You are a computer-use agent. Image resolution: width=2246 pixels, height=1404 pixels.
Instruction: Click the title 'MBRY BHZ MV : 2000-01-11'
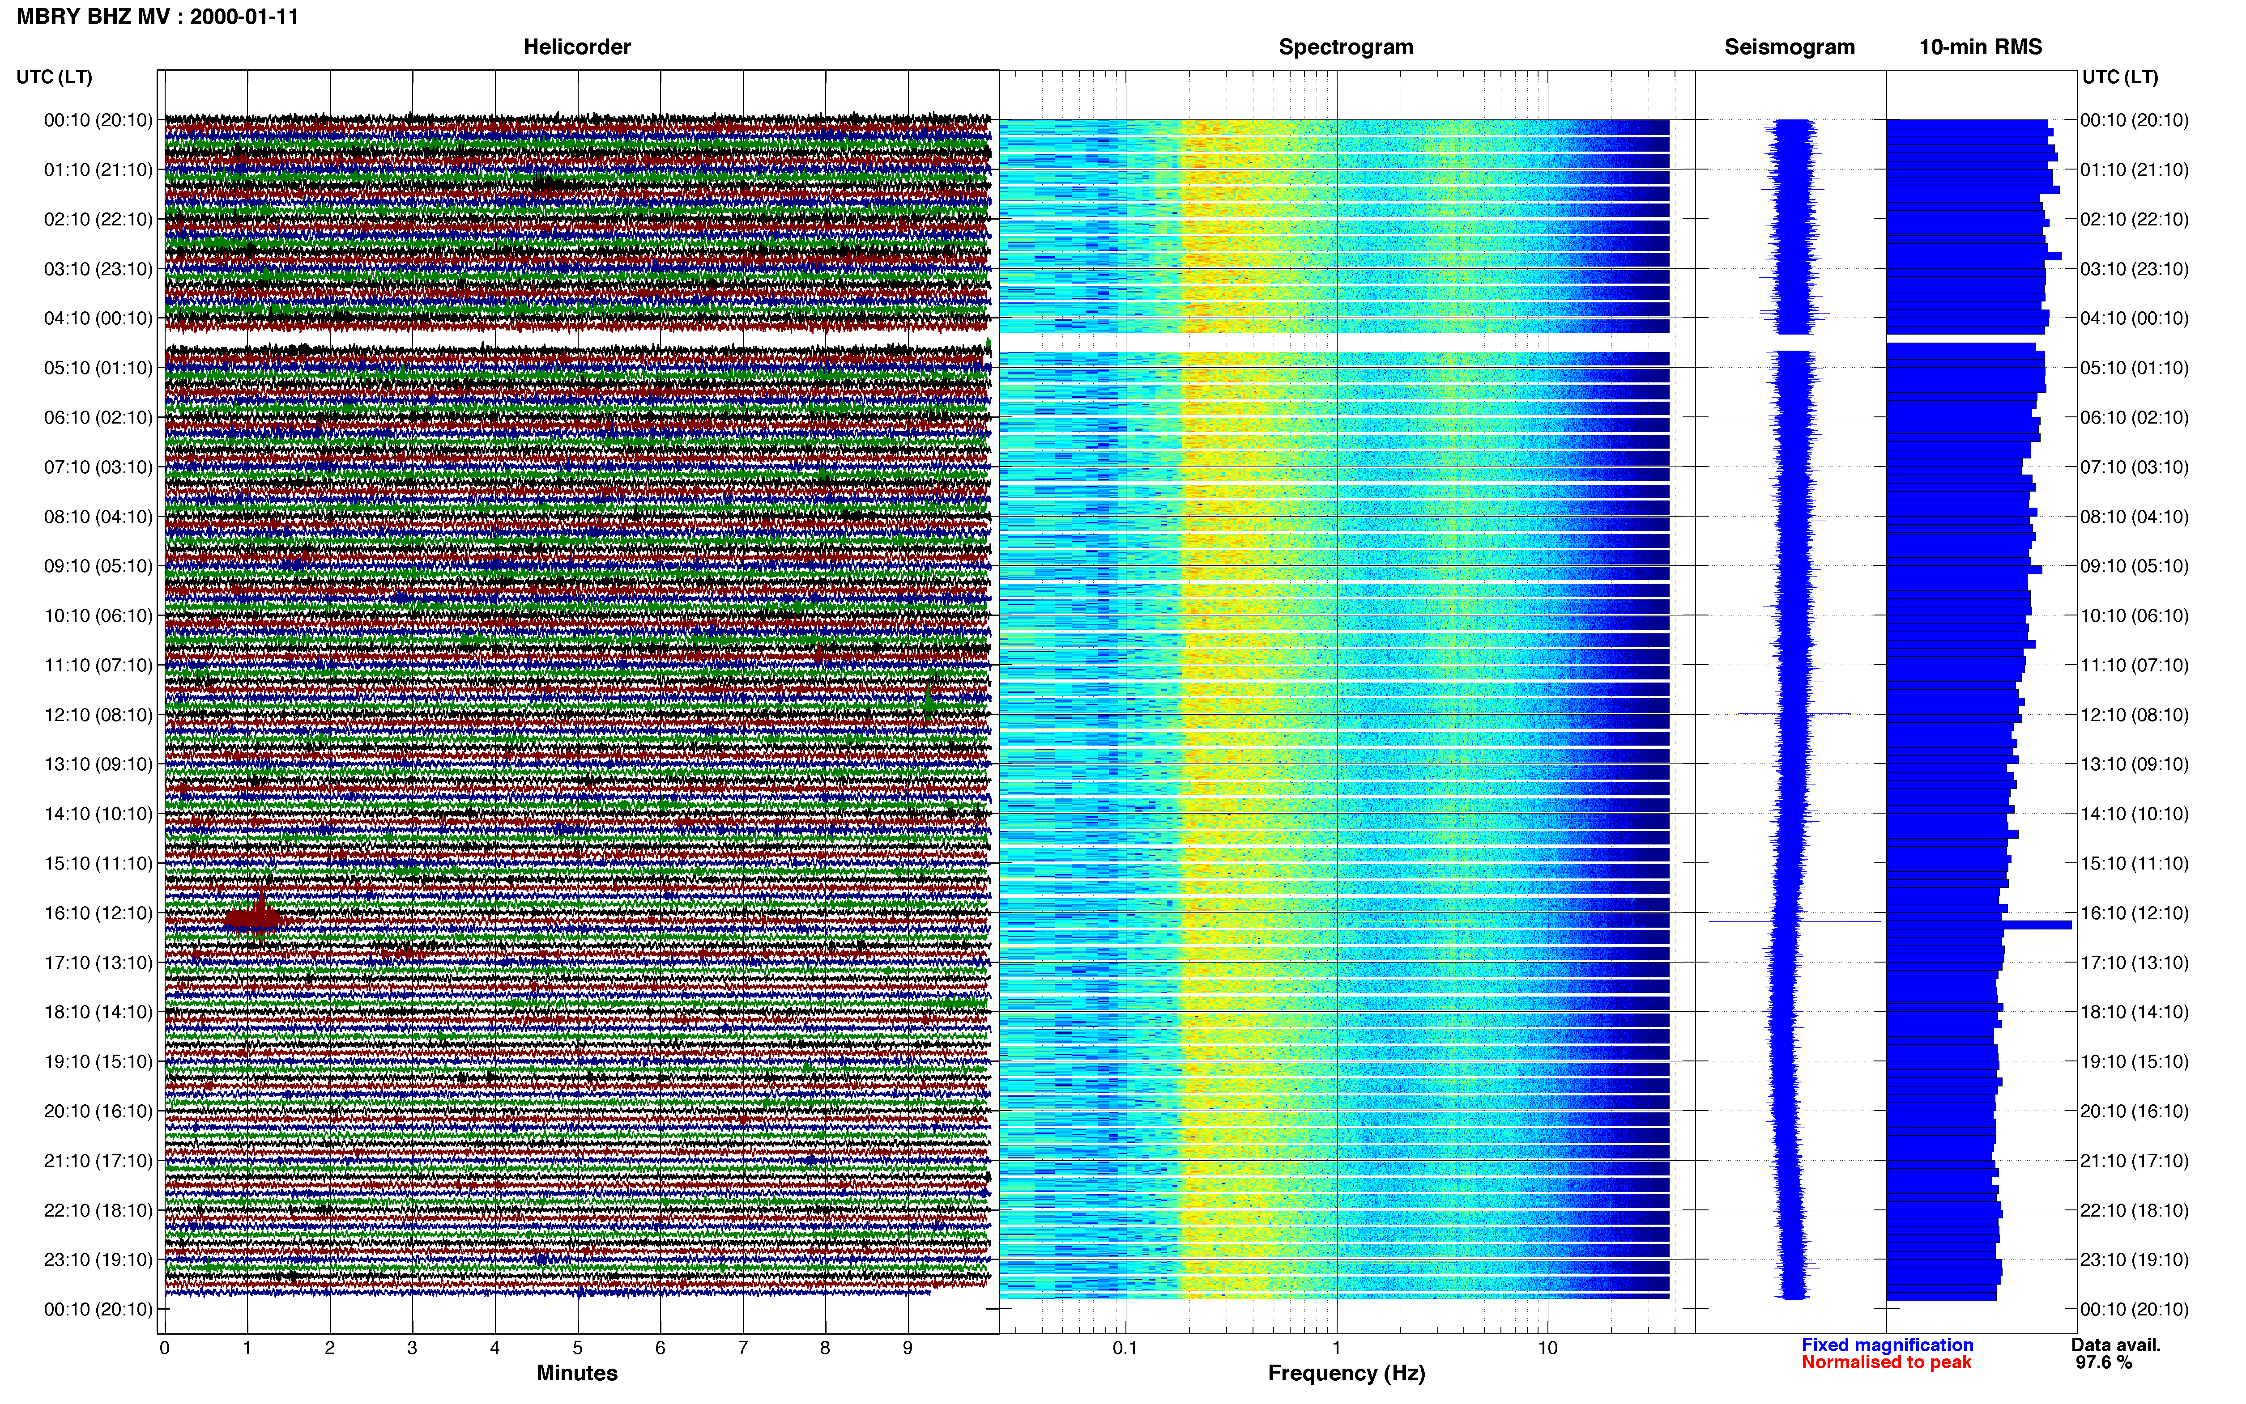pyautogui.click(x=158, y=17)
